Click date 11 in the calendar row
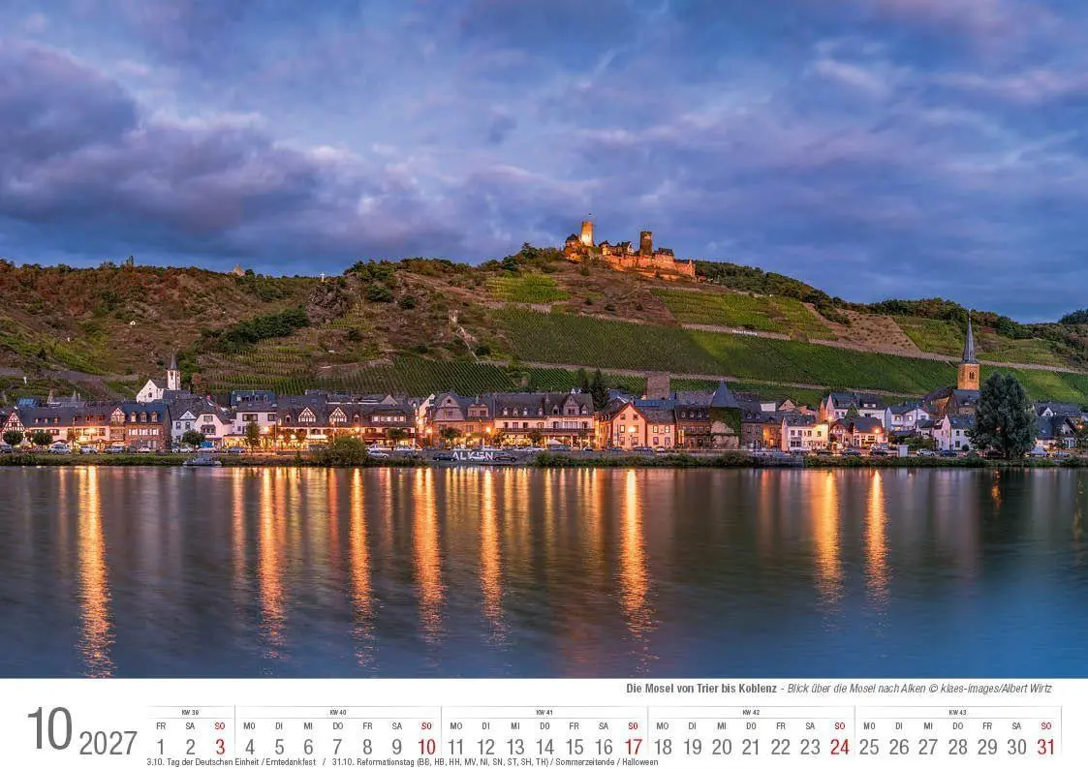Viewport: 1088px width, 769px height. click(x=456, y=746)
